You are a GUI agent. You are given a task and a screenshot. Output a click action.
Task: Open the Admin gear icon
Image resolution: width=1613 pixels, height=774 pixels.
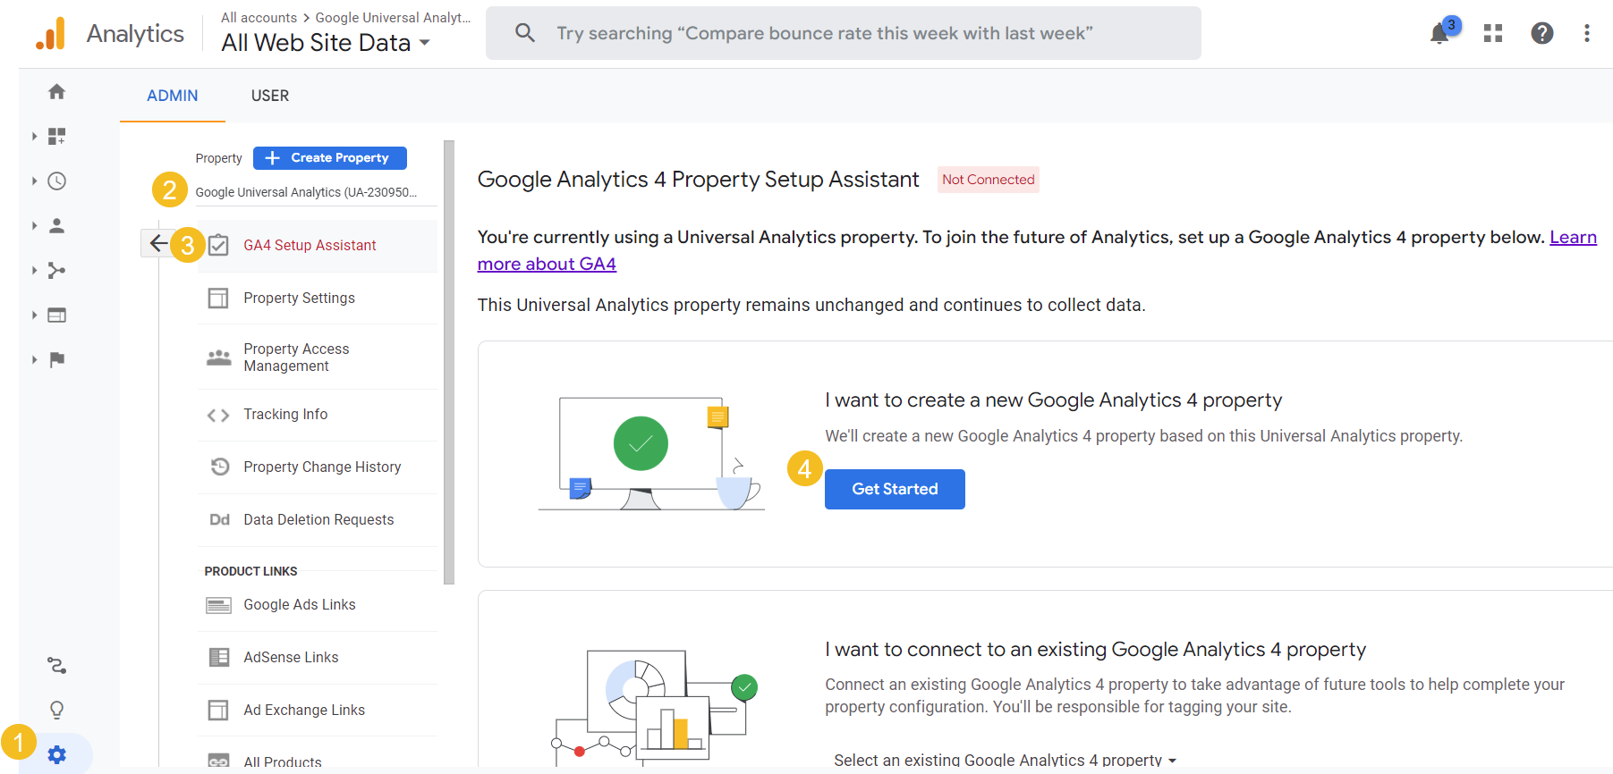point(56,754)
